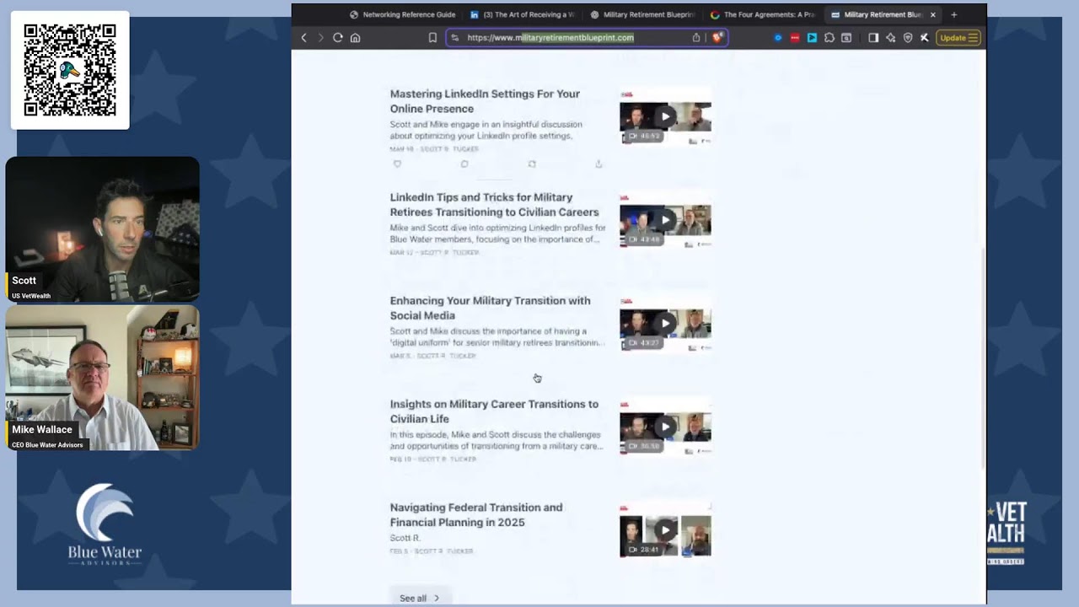Toggle the browser sidebar panel icon
Viewport: 1079px width, 607px height.
pos(873,38)
